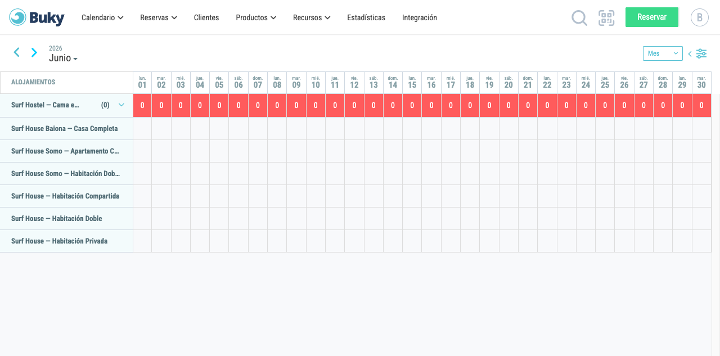Viewport: 720px width, 356px height.
Task: Click the jue. 18 day header
Action: tap(470, 82)
